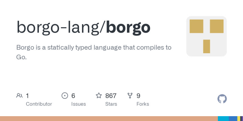Image resolution: width=243 pixels, height=121 pixels.
Task: Click the top-right gold square of identicon
Action: (x=217, y=26)
